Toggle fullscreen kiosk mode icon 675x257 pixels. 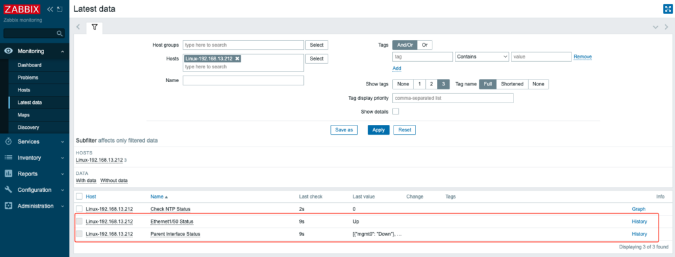(x=668, y=9)
